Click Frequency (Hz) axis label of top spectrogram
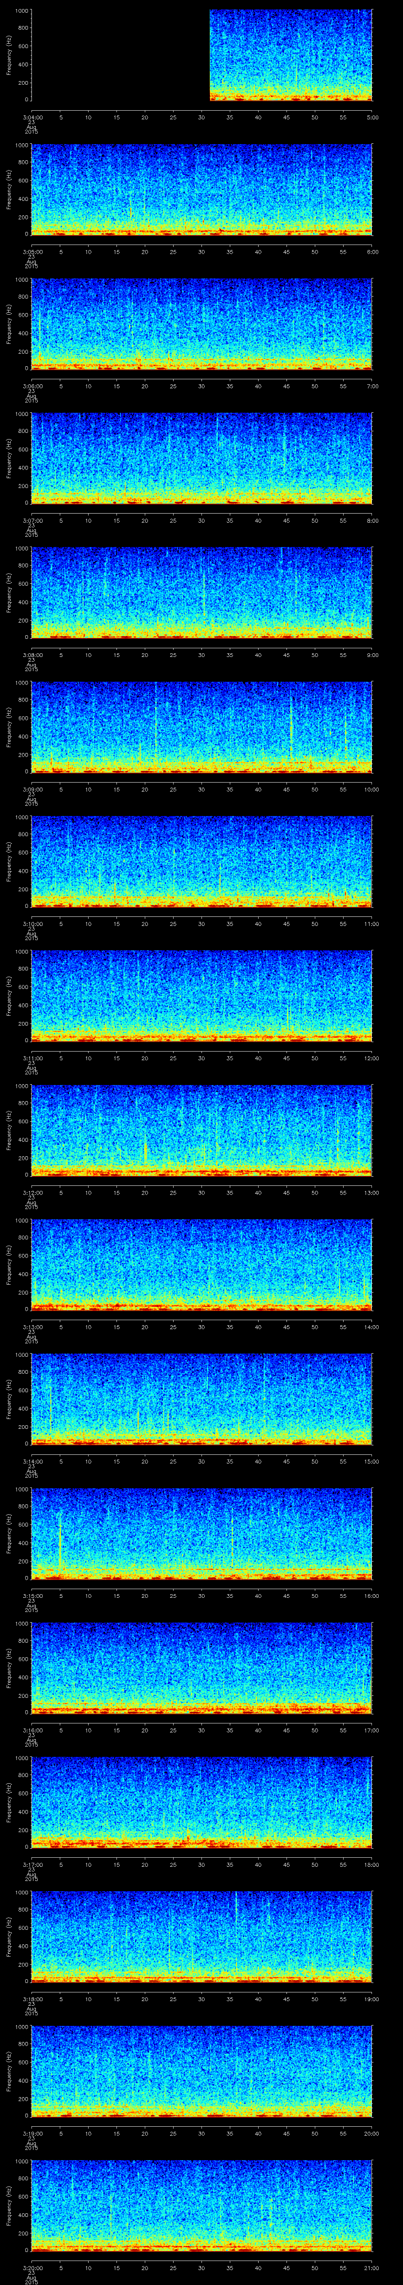Screen dimensions: 403x2285 click(x=9, y=55)
